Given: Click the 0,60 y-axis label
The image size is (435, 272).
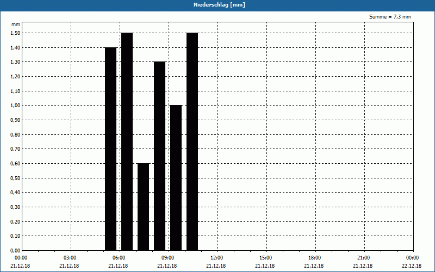Looking at the screenshot, I should pos(15,164).
